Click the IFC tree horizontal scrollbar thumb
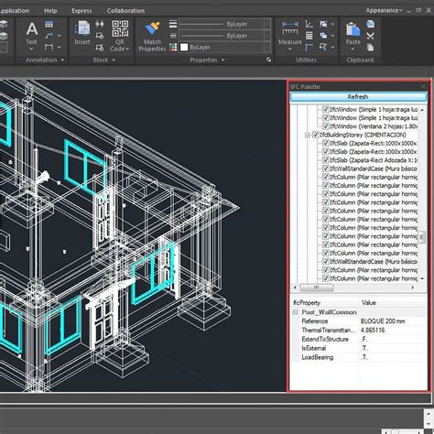 point(317,288)
